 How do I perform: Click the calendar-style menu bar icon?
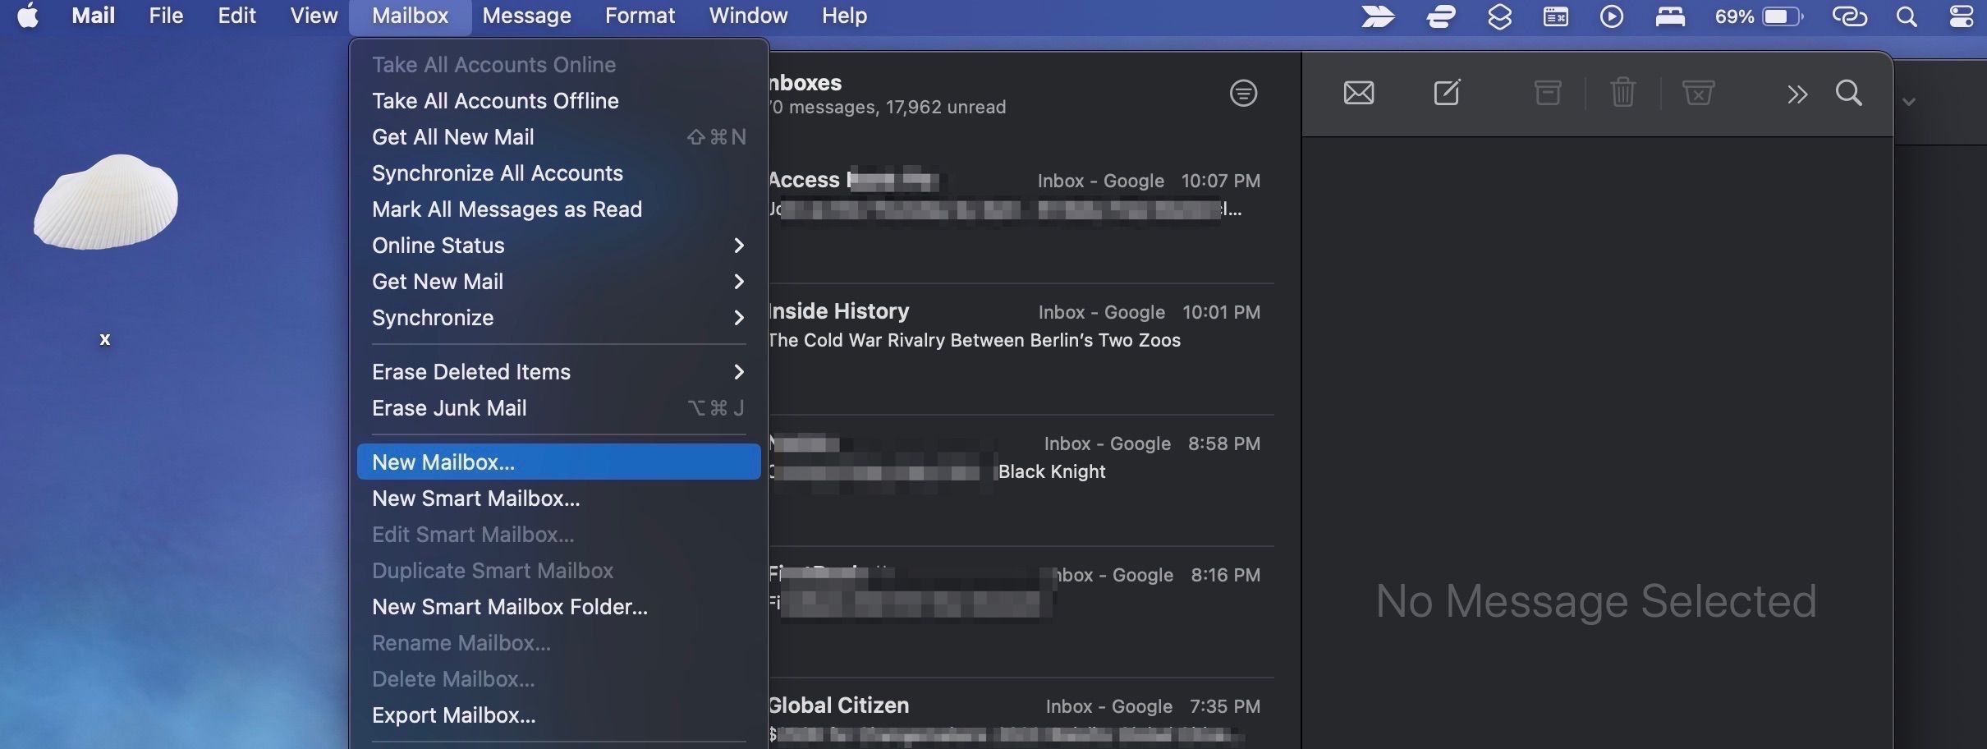(1555, 16)
